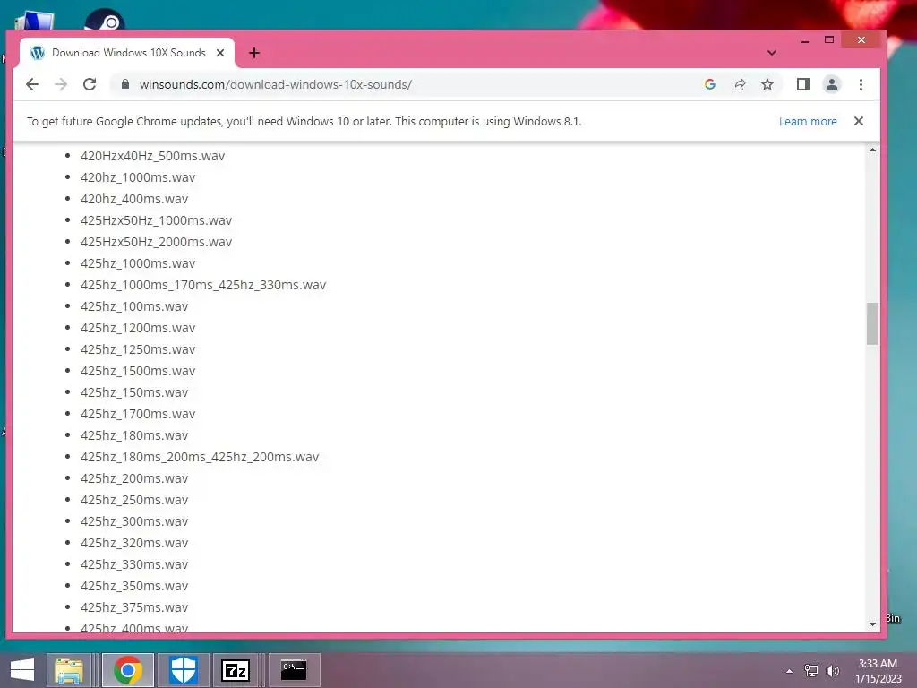917x688 pixels.
Task: Go back to the previous page
Action: pyautogui.click(x=32, y=84)
